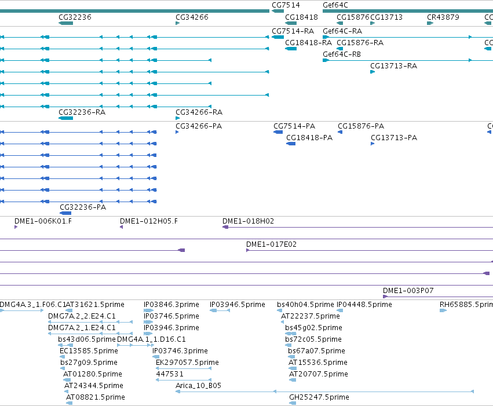This screenshot has width=493, height=406.
Task: Click the CG7514-PA protein label
Action: pos(294,126)
